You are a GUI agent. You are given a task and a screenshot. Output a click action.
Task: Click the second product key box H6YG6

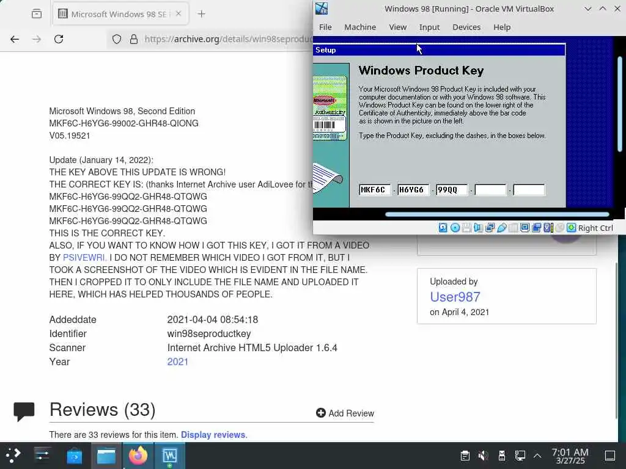(x=413, y=190)
